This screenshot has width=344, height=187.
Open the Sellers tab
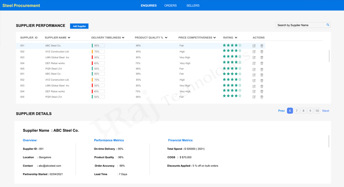193,6
